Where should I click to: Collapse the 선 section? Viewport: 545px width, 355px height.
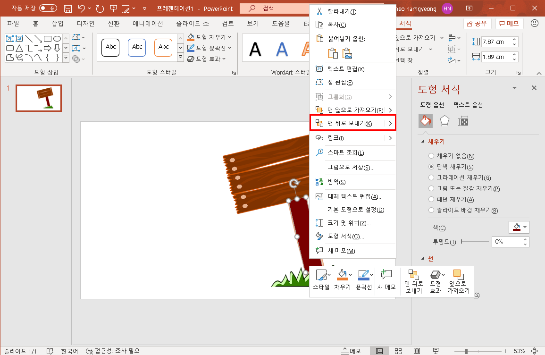pyautogui.click(x=423, y=258)
